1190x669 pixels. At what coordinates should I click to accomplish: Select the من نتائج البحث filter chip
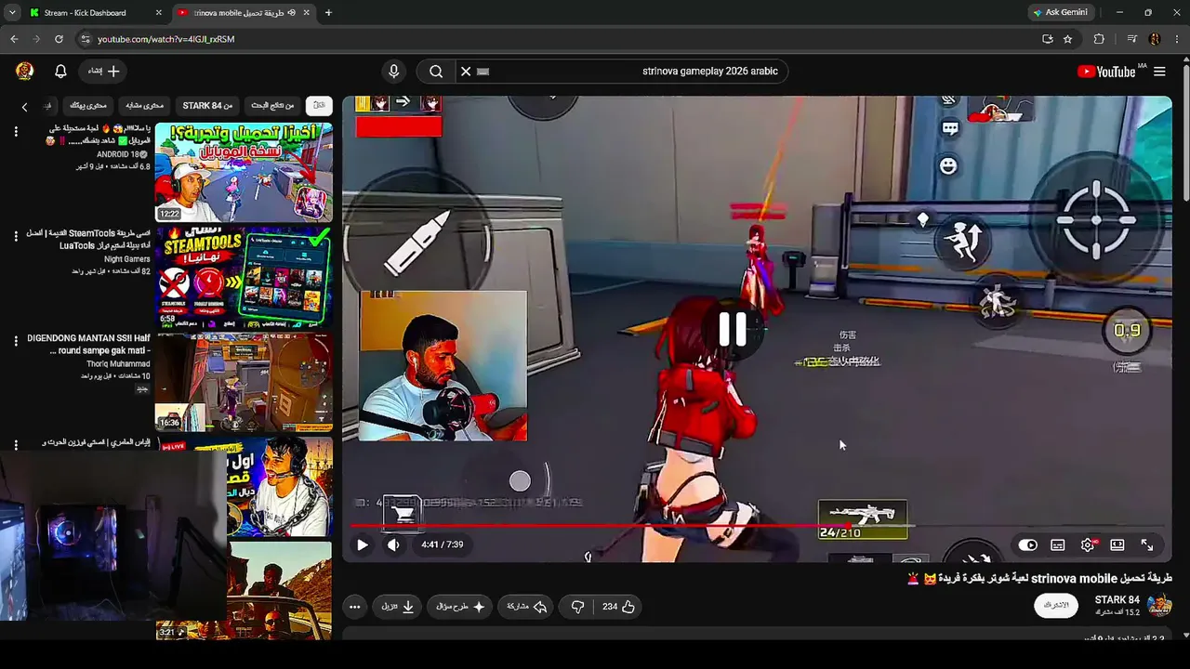pos(272,106)
